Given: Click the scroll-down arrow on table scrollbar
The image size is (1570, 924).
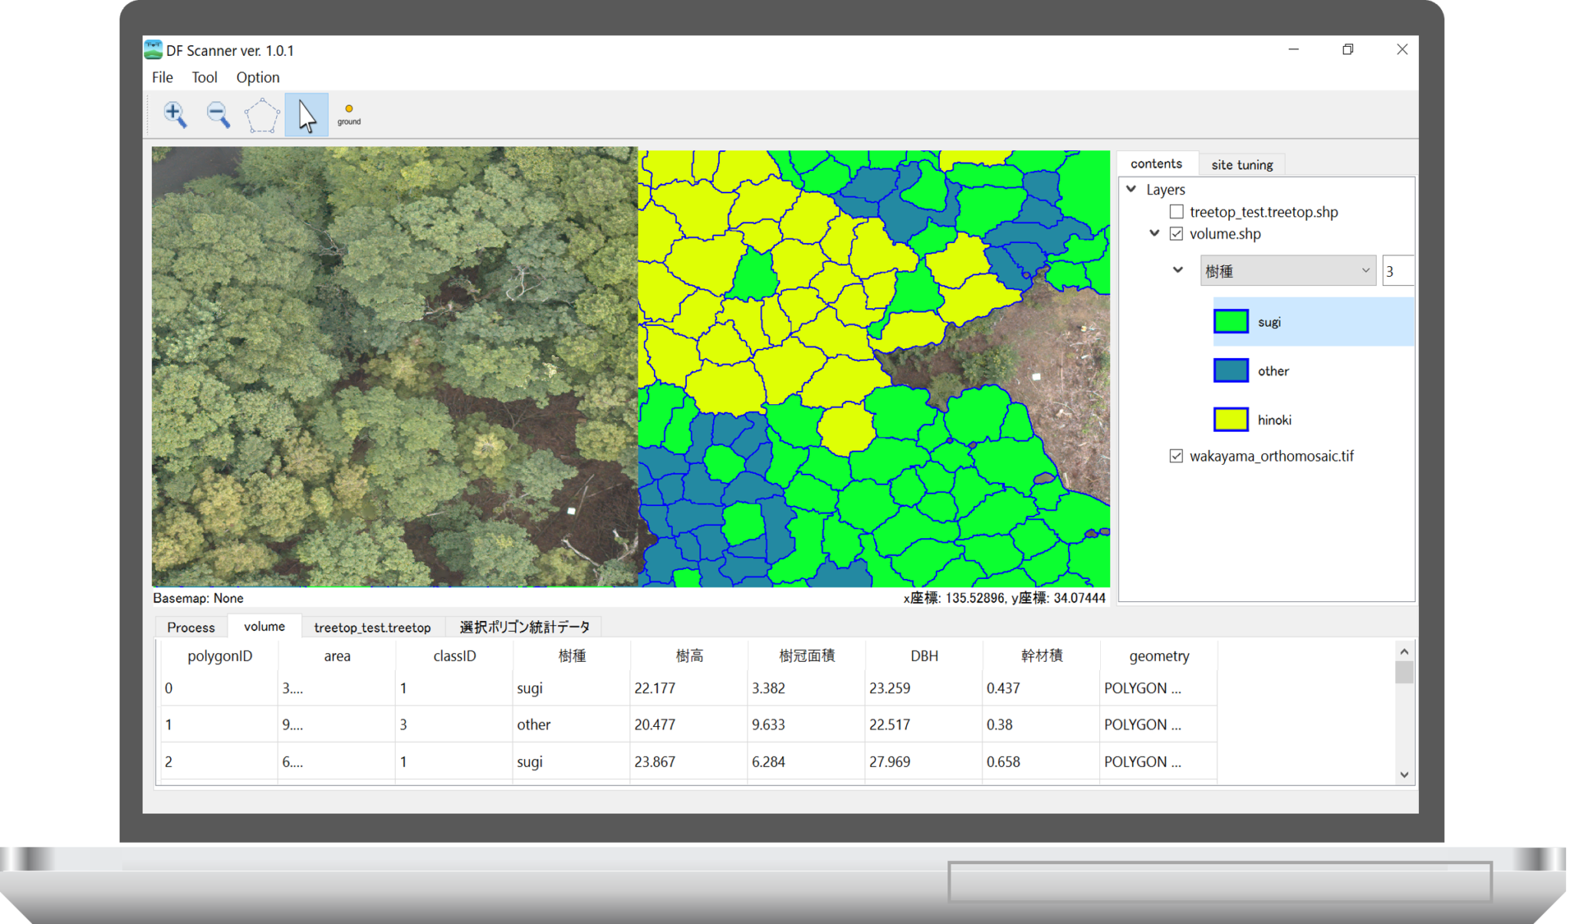Looking at the screenshot, I should coord(1404,774).
